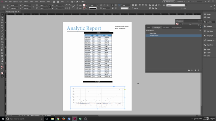Image resolution: width=216 pixels, height=121 pixels.
Task: Create new table style icon
Action: click(x=195, y=70)
